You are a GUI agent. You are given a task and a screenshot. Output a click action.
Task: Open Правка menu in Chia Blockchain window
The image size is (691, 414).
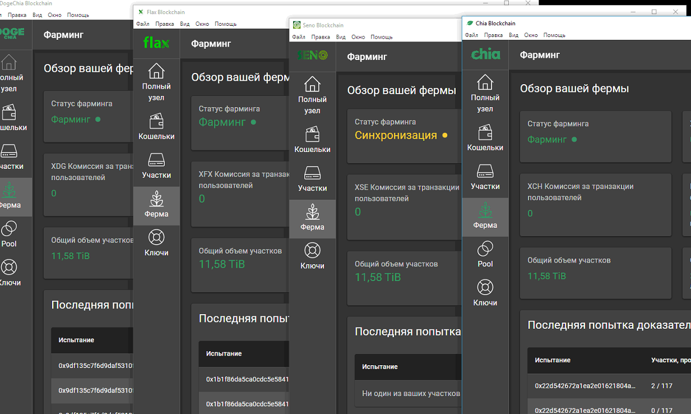(x=493, y=35)
